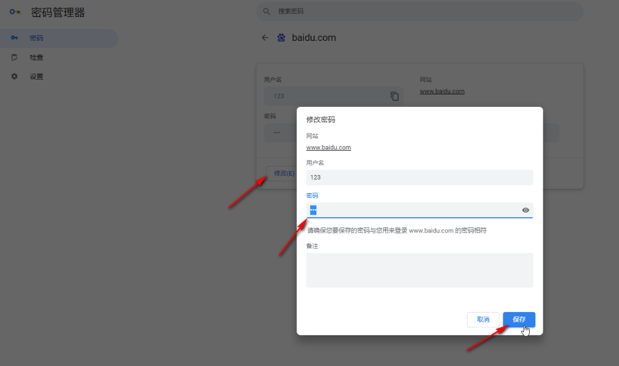Click the checkup icon beside 检查

(14, 57)
